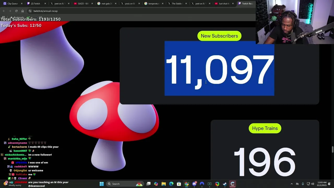Image resolution: width=334 pixels, height=188 pixels.
Task: Close The Stable tab
Action: point(186,4)
